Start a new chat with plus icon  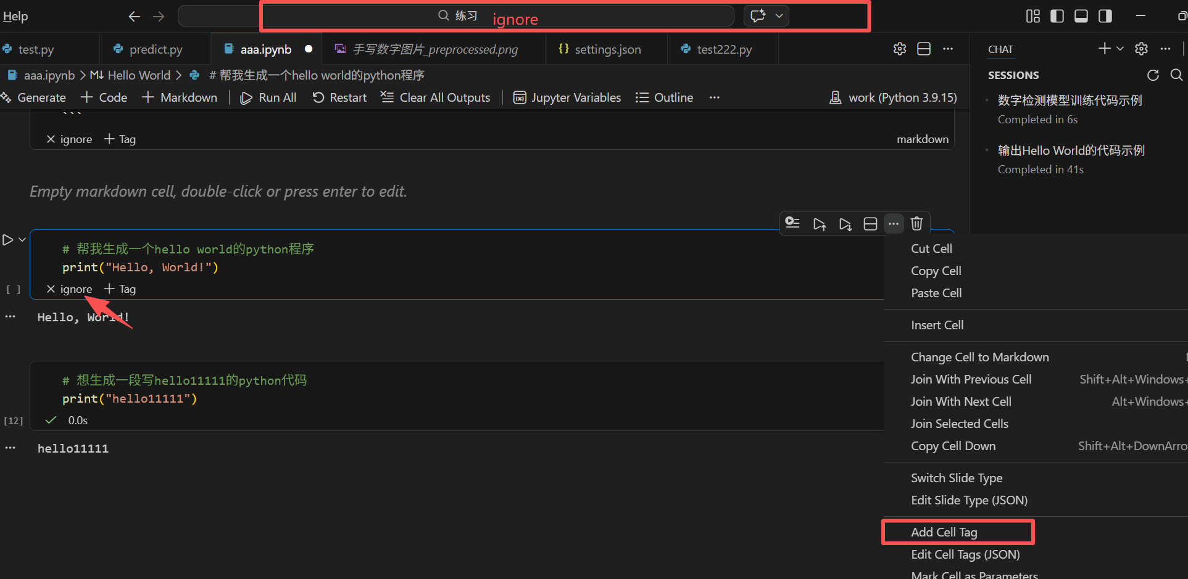1104,48
